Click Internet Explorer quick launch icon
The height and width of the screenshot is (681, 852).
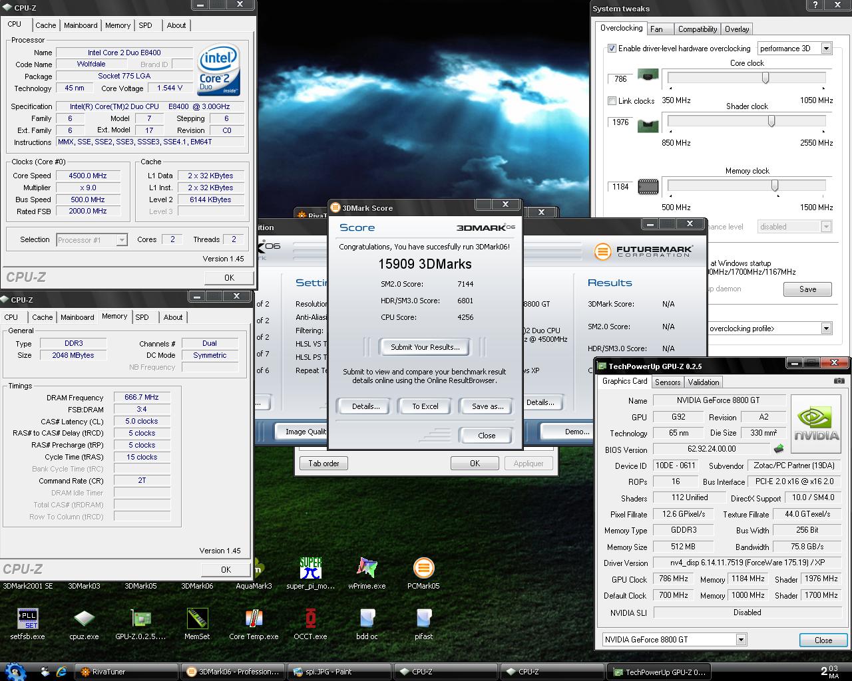(x=62, y=672)
